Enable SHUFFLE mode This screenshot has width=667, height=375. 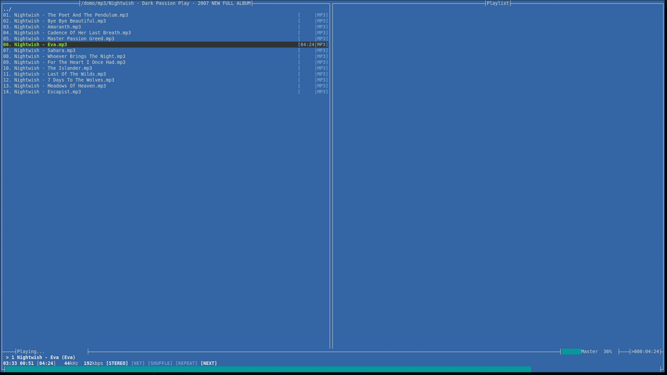click(160, 363)
